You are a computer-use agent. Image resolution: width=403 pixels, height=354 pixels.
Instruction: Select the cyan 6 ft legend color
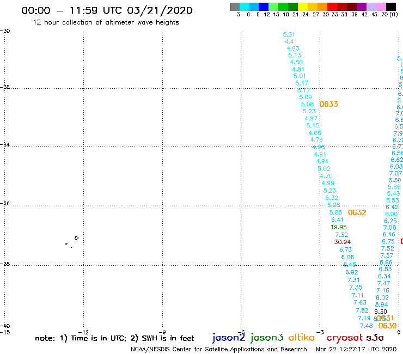tap(245, 7)
